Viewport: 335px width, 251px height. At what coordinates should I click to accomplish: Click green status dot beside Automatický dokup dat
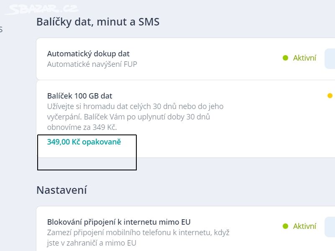pyautogui.click(x=285, y=58)
